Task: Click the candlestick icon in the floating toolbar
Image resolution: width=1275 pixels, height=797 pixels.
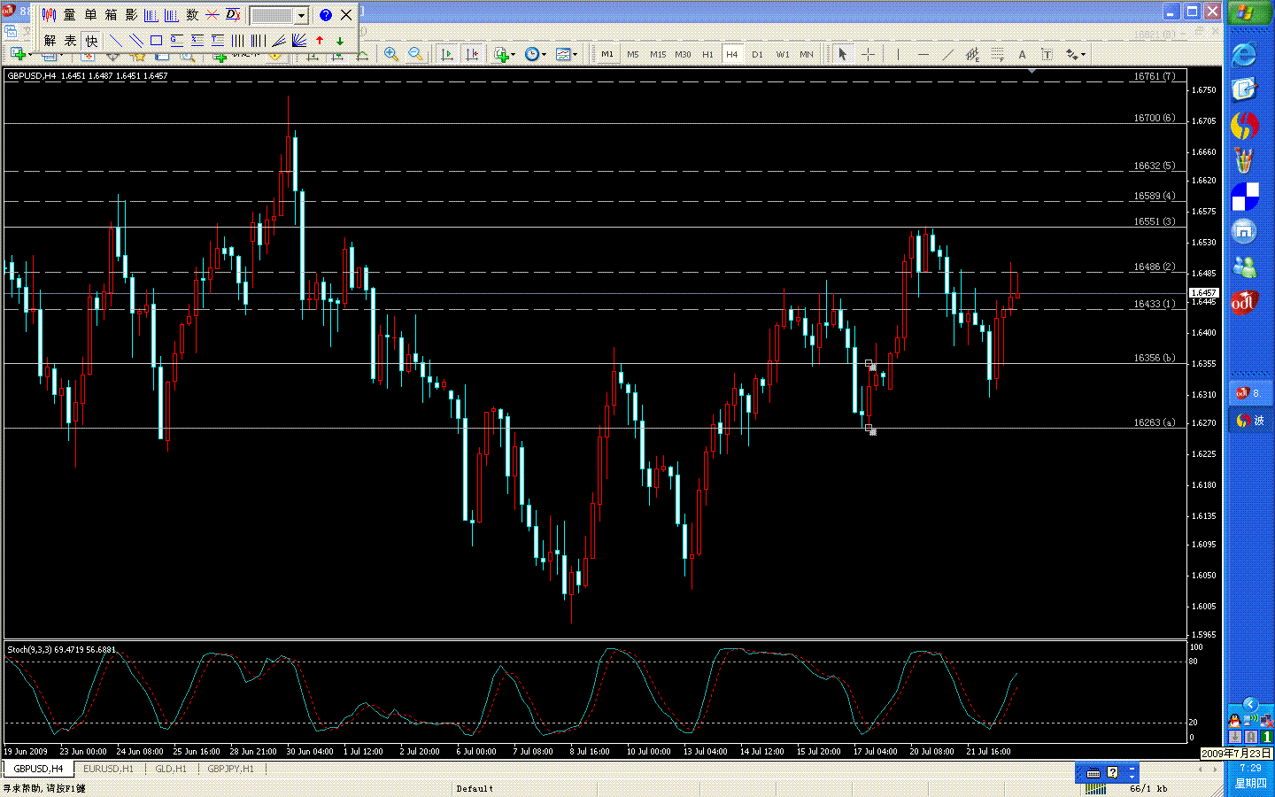Action: [49, 15]
